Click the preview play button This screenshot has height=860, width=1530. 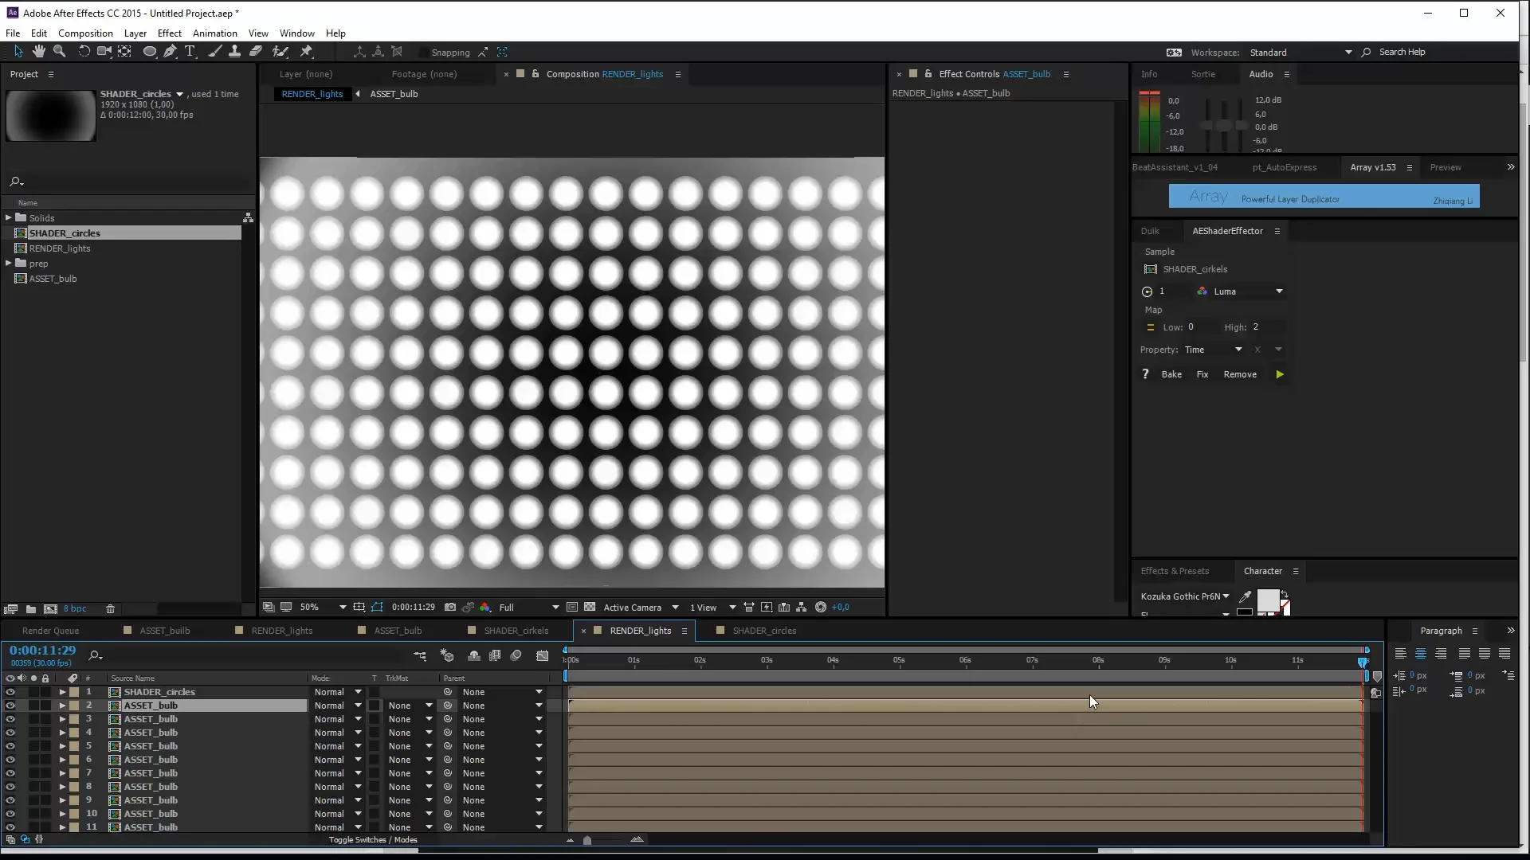[1280, 373]
